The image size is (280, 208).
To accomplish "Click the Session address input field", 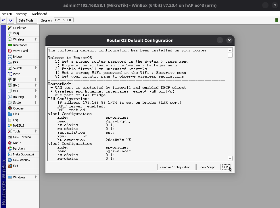I will pos(64,20).
